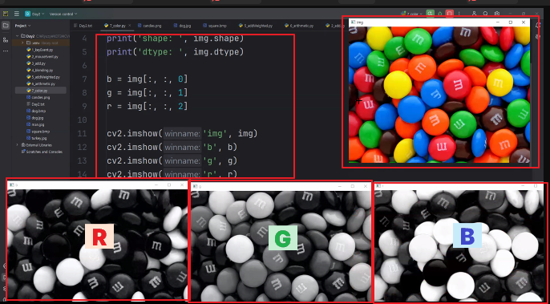This screenshot has height=304, width=550.
Task: Switch to the 6_arithmetic.py tab
Action: 298,26
